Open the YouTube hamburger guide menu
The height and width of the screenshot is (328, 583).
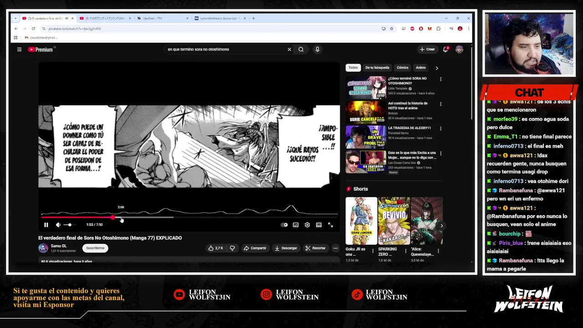coord(19,49)
